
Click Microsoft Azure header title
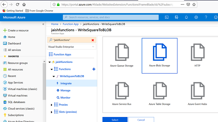click(14, 17)
